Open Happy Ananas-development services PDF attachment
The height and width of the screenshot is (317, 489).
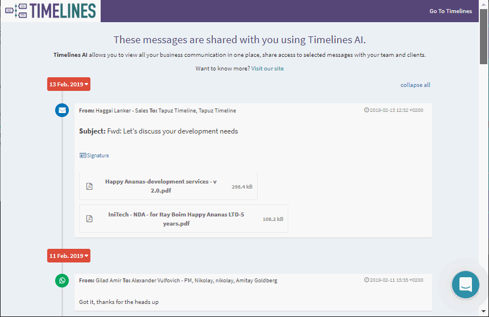pyautogui.click(x=168, y=186)
